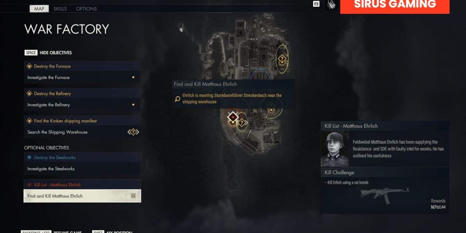Click the red kill target map marker
The height and width of the screenshot is (233, 466).
233,117
